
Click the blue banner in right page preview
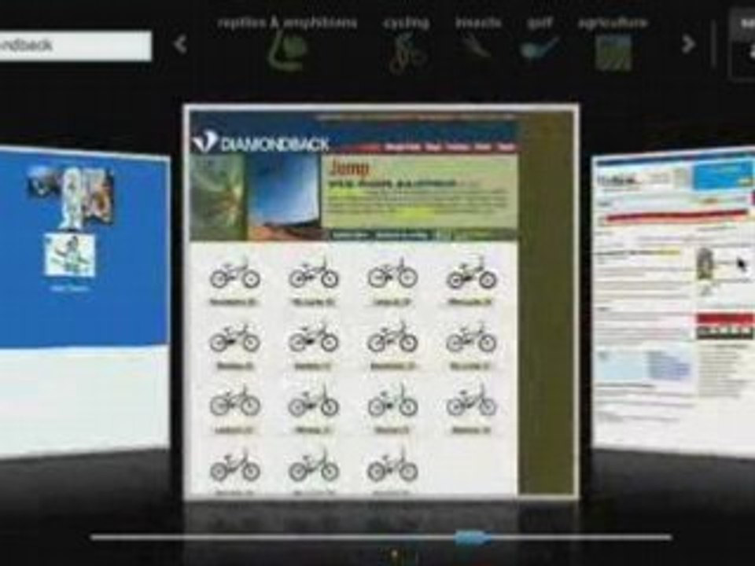tap(722, 175)
